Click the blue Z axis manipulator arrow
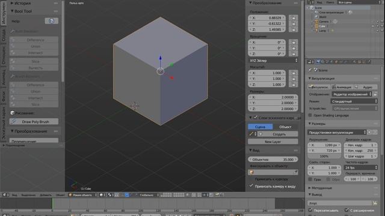 [161, 58]
